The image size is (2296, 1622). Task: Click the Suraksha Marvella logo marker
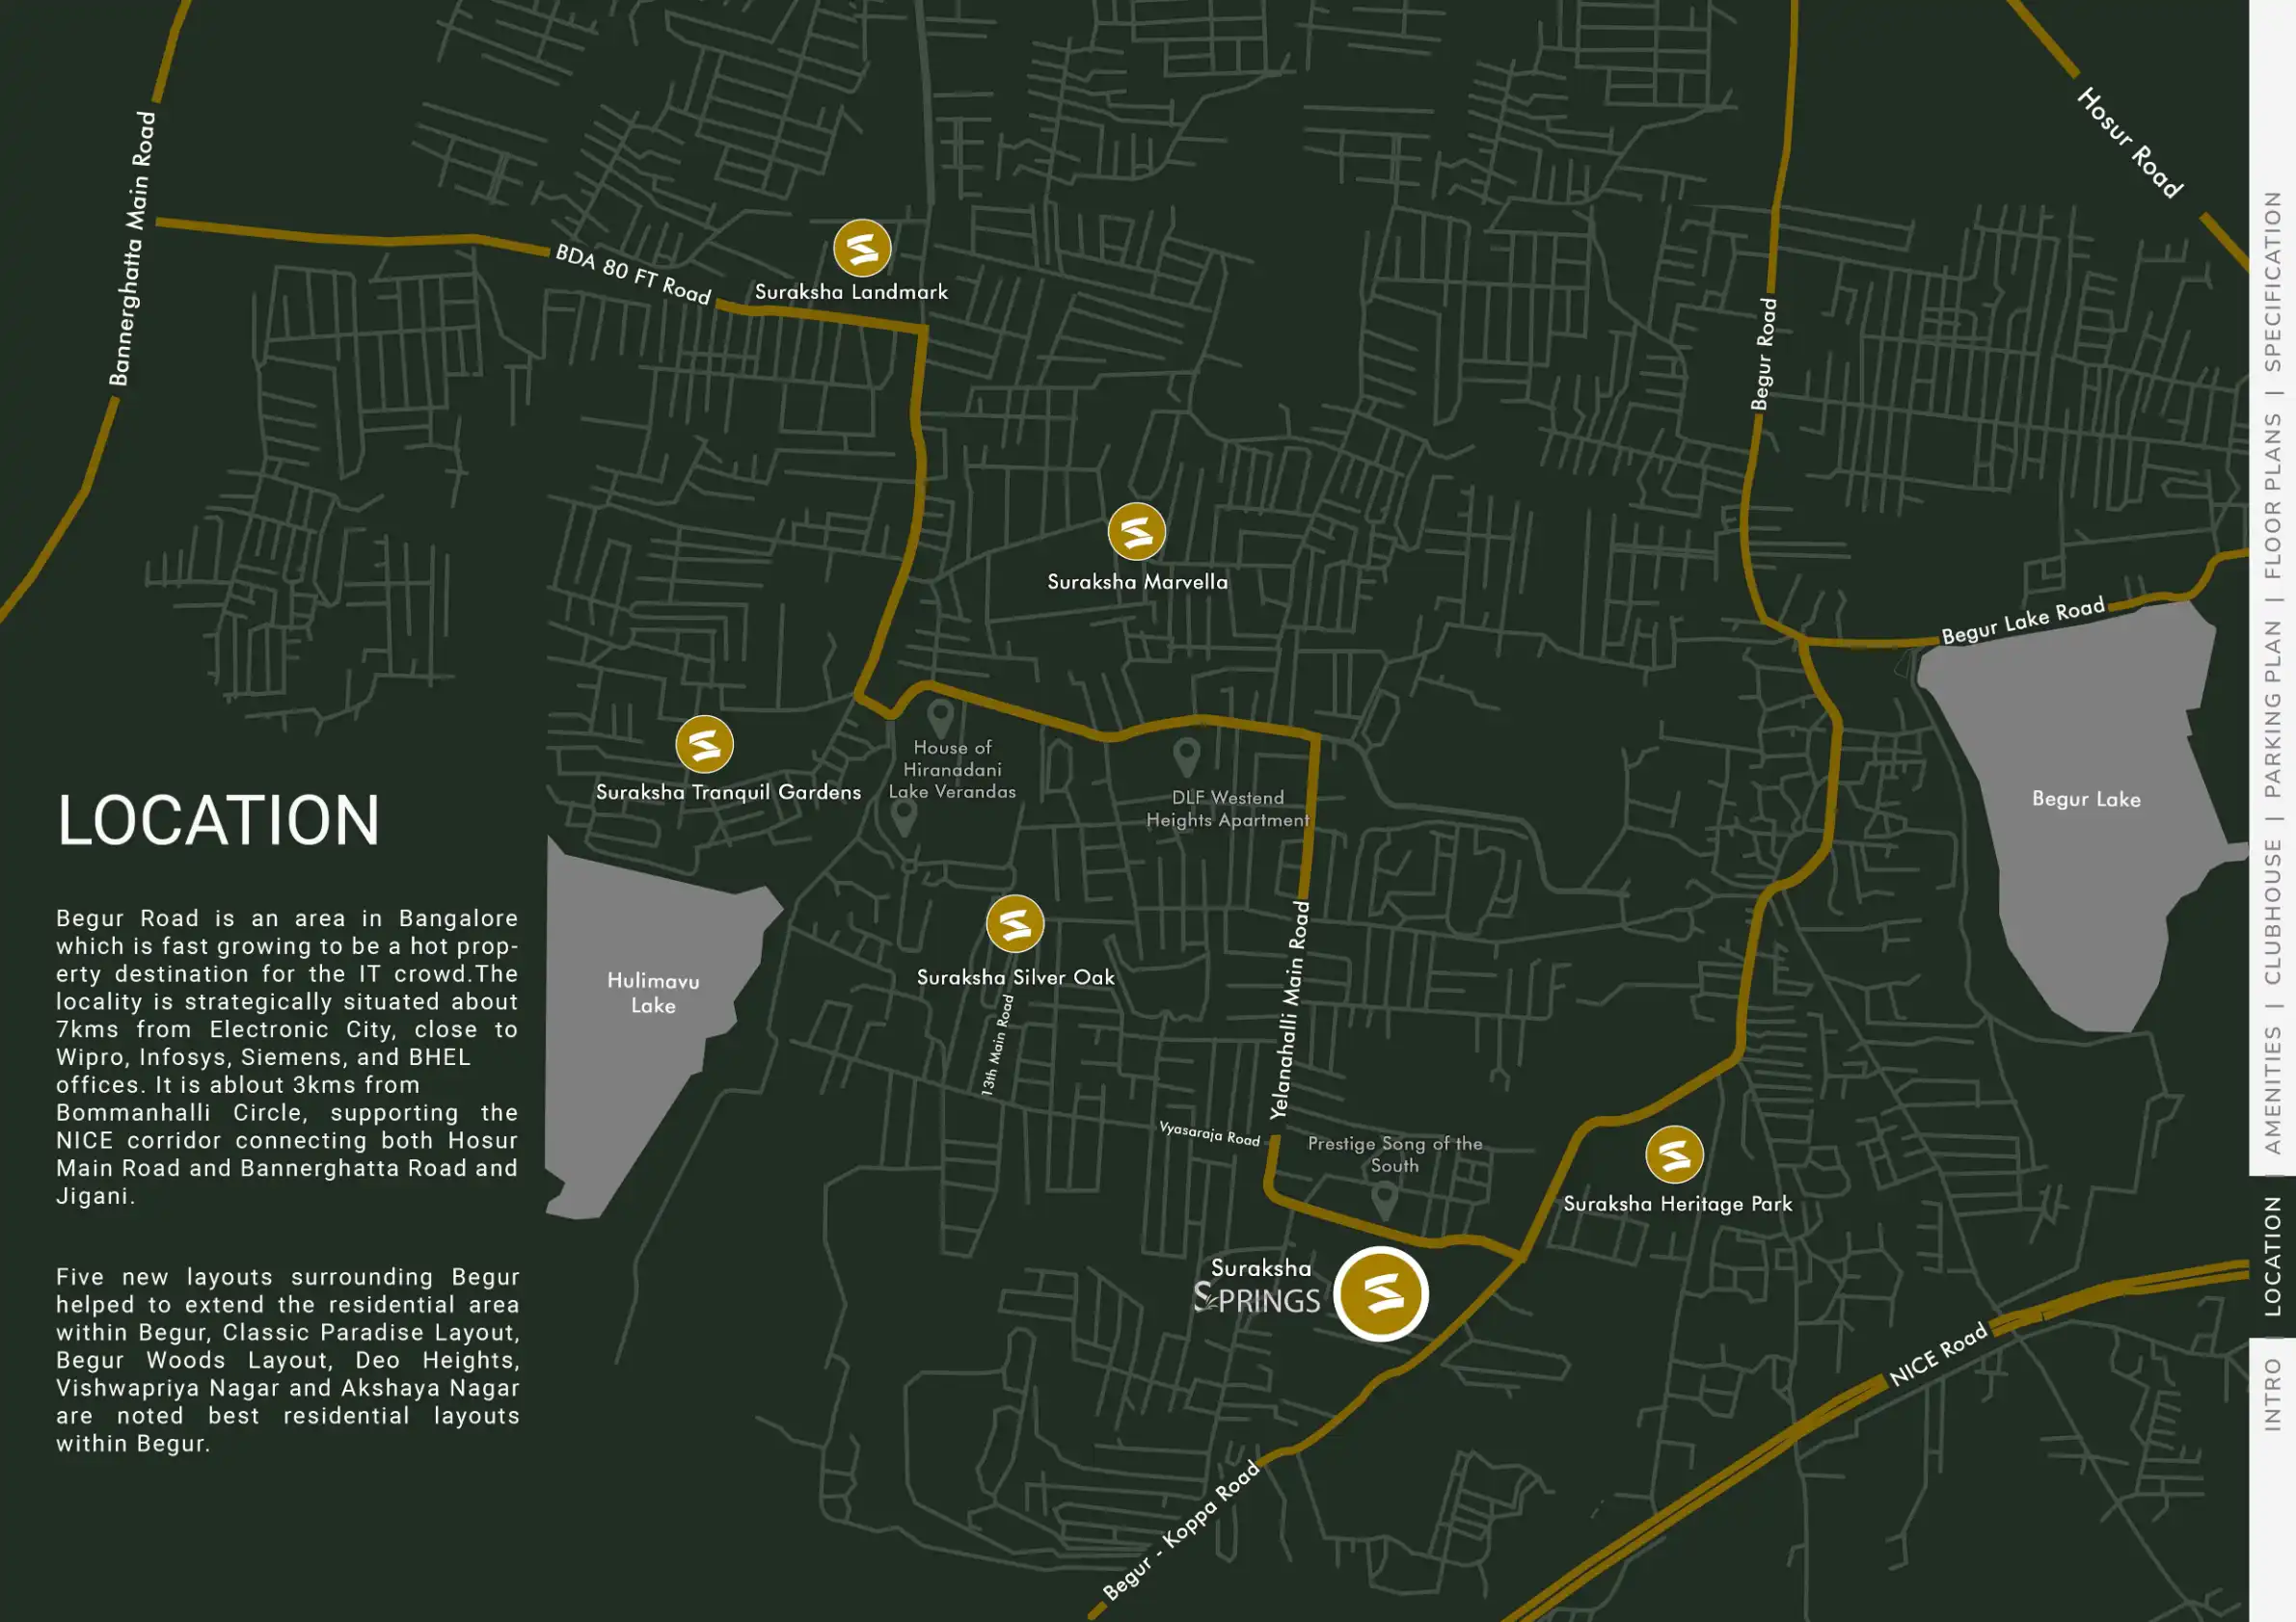pyautogui.click(x=1136, y=532)
